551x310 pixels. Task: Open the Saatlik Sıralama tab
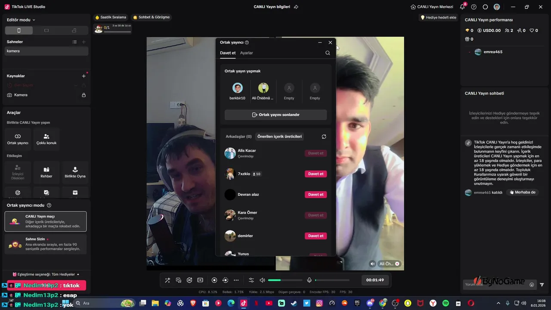point(111,17)
